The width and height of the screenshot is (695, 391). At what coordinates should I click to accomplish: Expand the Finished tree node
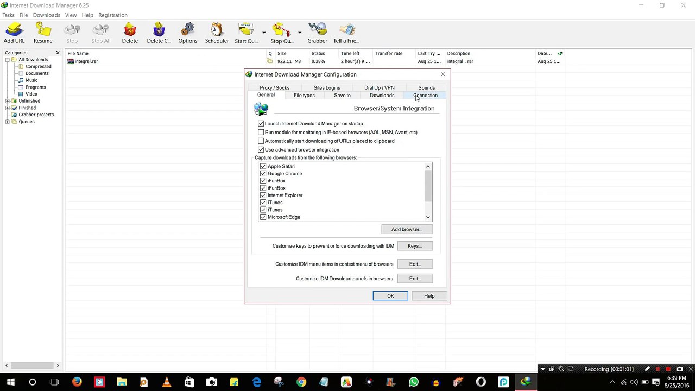click(x=8, y=108)
